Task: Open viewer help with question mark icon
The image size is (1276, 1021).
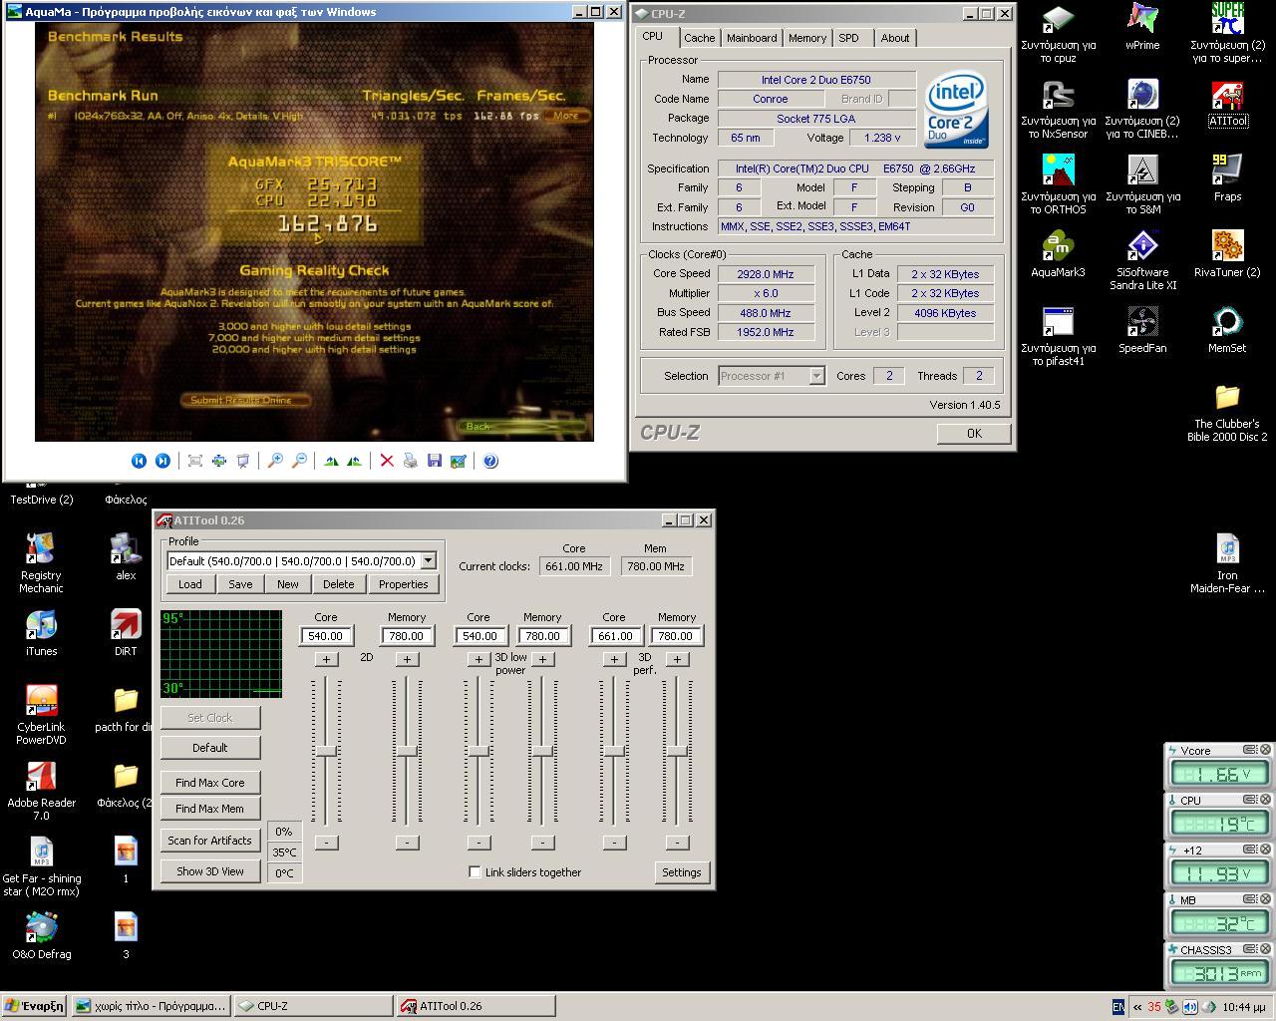Action: (490, 461)
